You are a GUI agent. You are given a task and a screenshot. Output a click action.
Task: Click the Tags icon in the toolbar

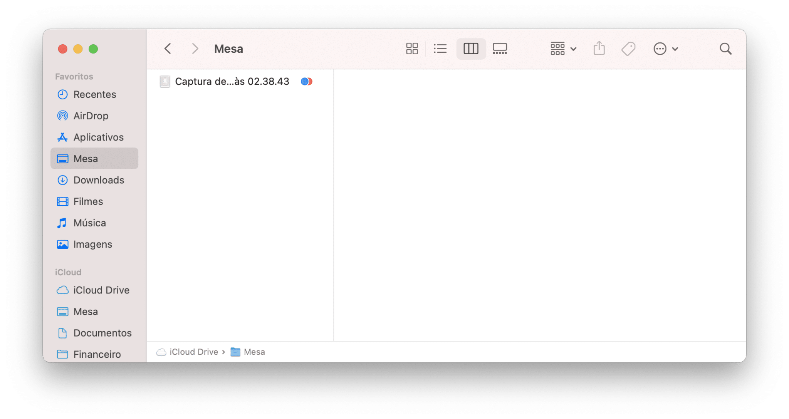click(628, 49)
